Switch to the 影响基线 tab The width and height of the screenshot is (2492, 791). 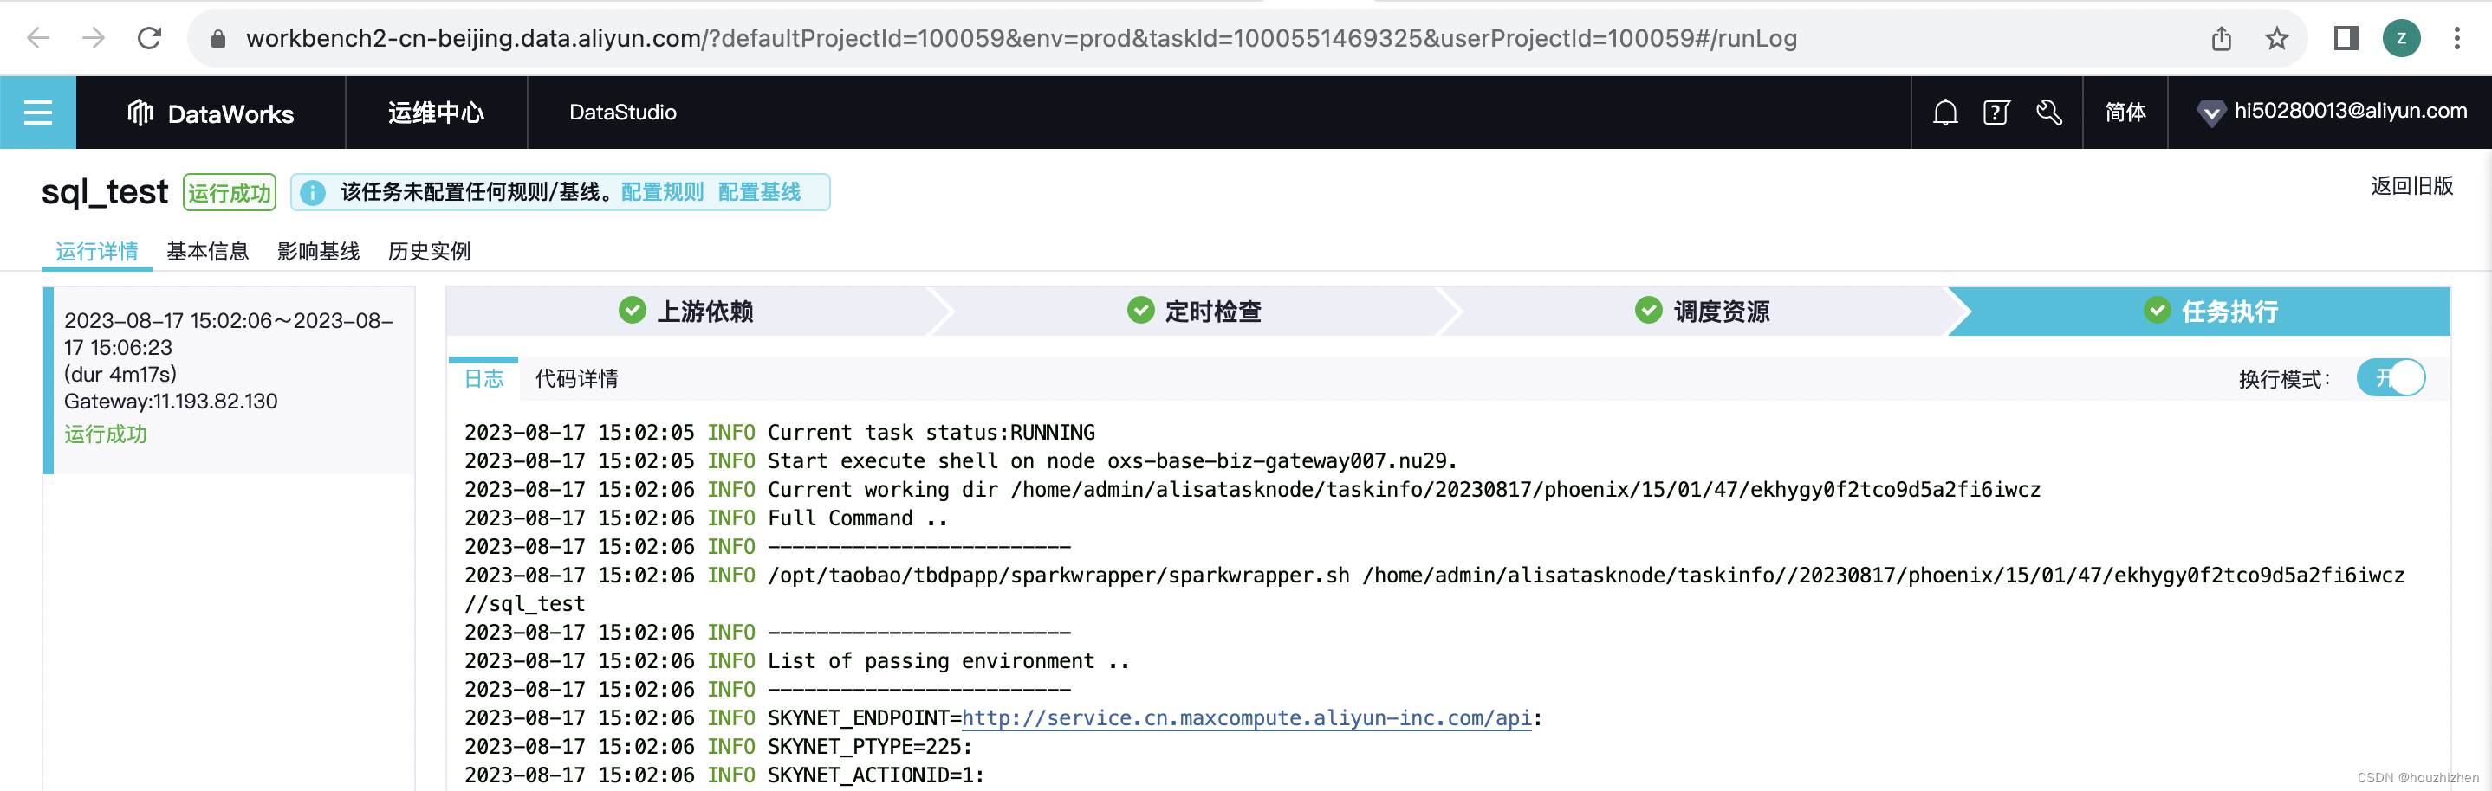click(x=318, y=252)
